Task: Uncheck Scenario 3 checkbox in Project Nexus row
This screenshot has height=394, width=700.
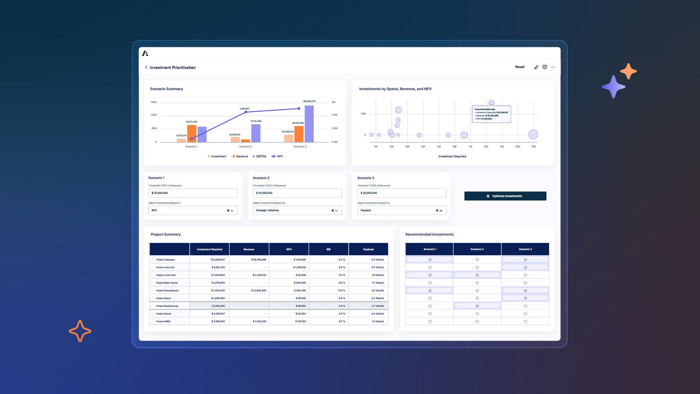Action: click(x=525, y=298)
